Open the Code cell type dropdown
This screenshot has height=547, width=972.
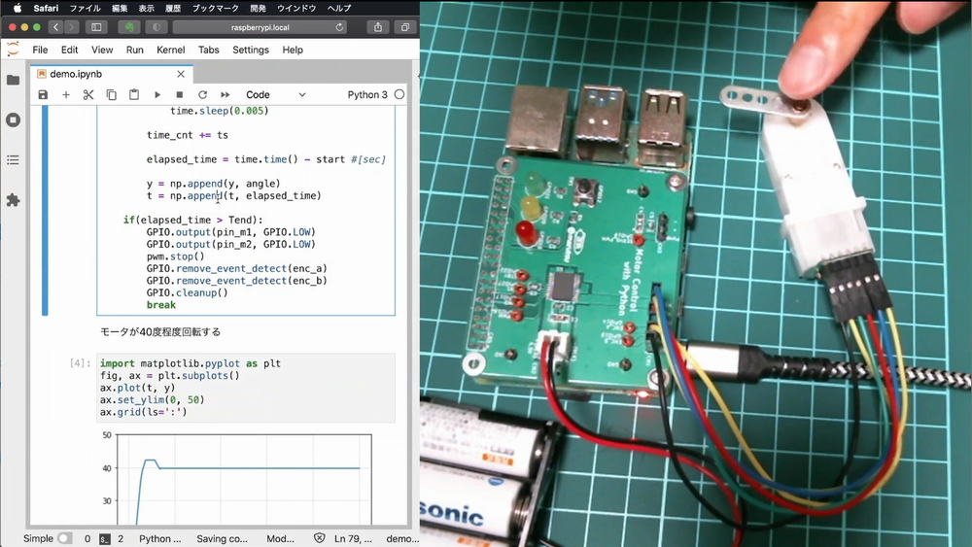(x=275, y=95)
